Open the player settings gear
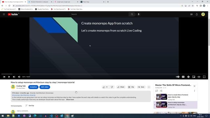Screen dimensions: 210x118 point(188,77)
